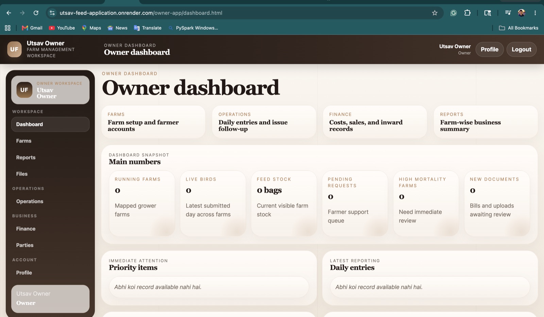
Task: Click the Owner Workspace card in sidebar
Action: 50,90
